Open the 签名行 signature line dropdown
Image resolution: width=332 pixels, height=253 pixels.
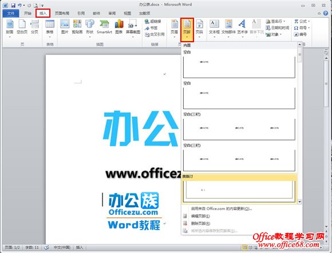point(284,21)
